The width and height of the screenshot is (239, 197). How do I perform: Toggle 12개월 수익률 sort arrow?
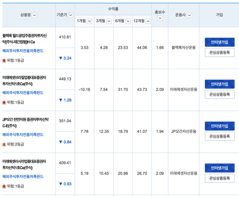pos(148,21)
